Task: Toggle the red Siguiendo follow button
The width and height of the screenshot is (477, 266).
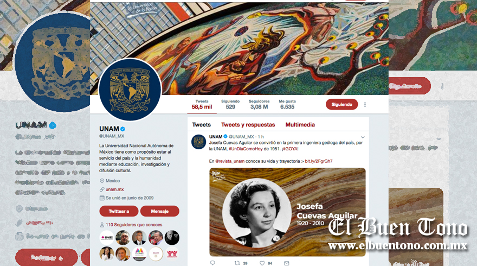Action: (341, 104)
